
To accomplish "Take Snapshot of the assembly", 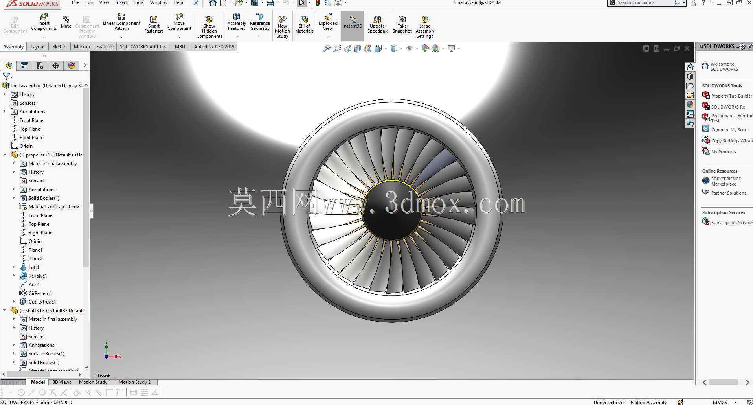I will point(402,24).
